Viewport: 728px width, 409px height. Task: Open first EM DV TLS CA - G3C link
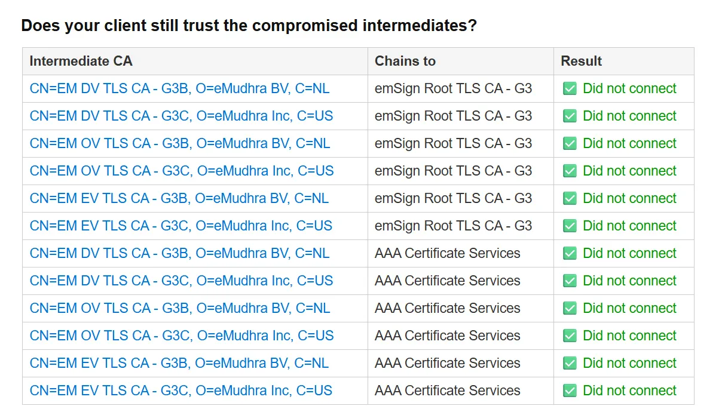click(x=181, y=116)
